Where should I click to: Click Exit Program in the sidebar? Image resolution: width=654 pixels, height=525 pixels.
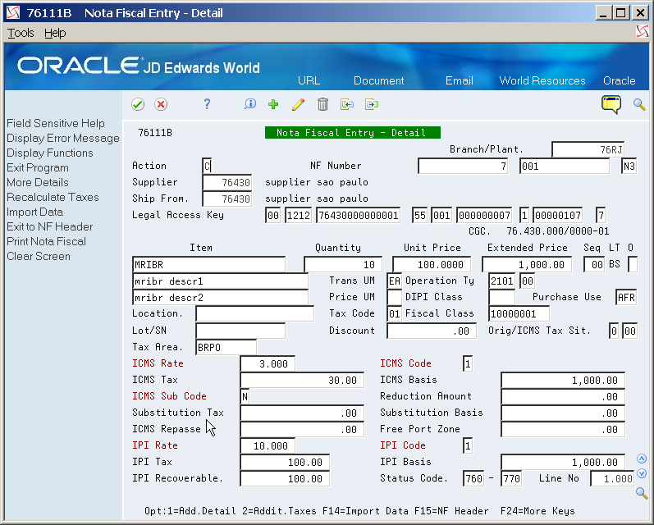[38, 167]
